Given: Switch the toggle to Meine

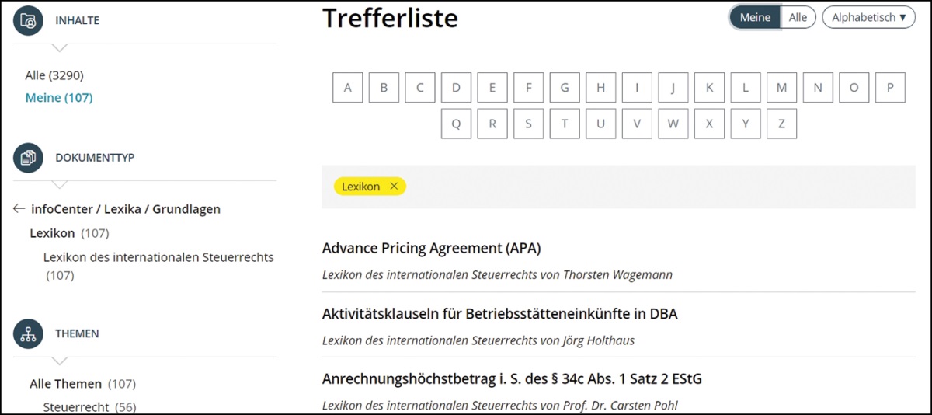Looking at the screenshot, I should (x=755, y=17).
